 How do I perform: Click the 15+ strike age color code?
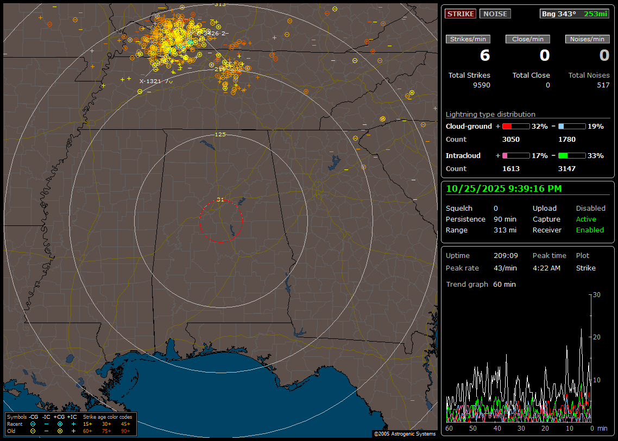click(87, 424)
